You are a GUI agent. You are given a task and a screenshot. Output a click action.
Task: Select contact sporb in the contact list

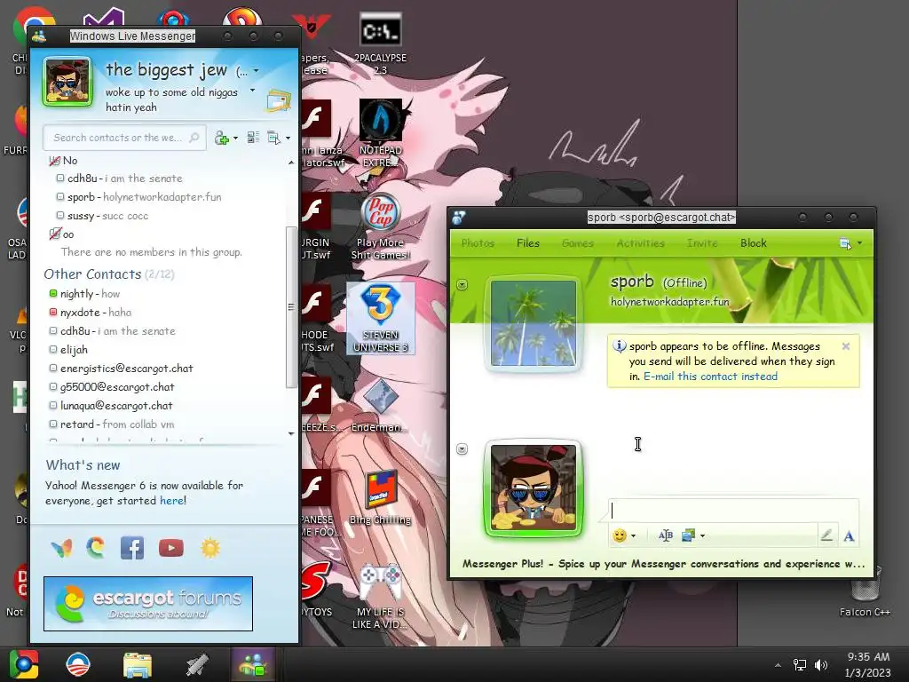coord(138,196)
